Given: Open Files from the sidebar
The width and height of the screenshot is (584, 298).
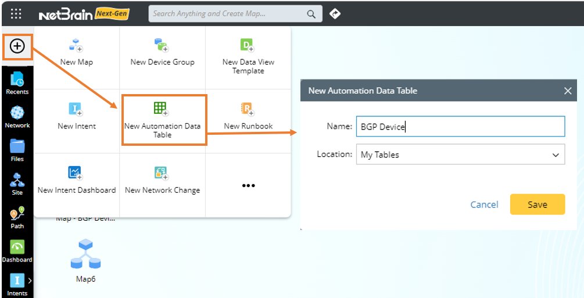Looking at the screenshot, I should coord(17,150).
